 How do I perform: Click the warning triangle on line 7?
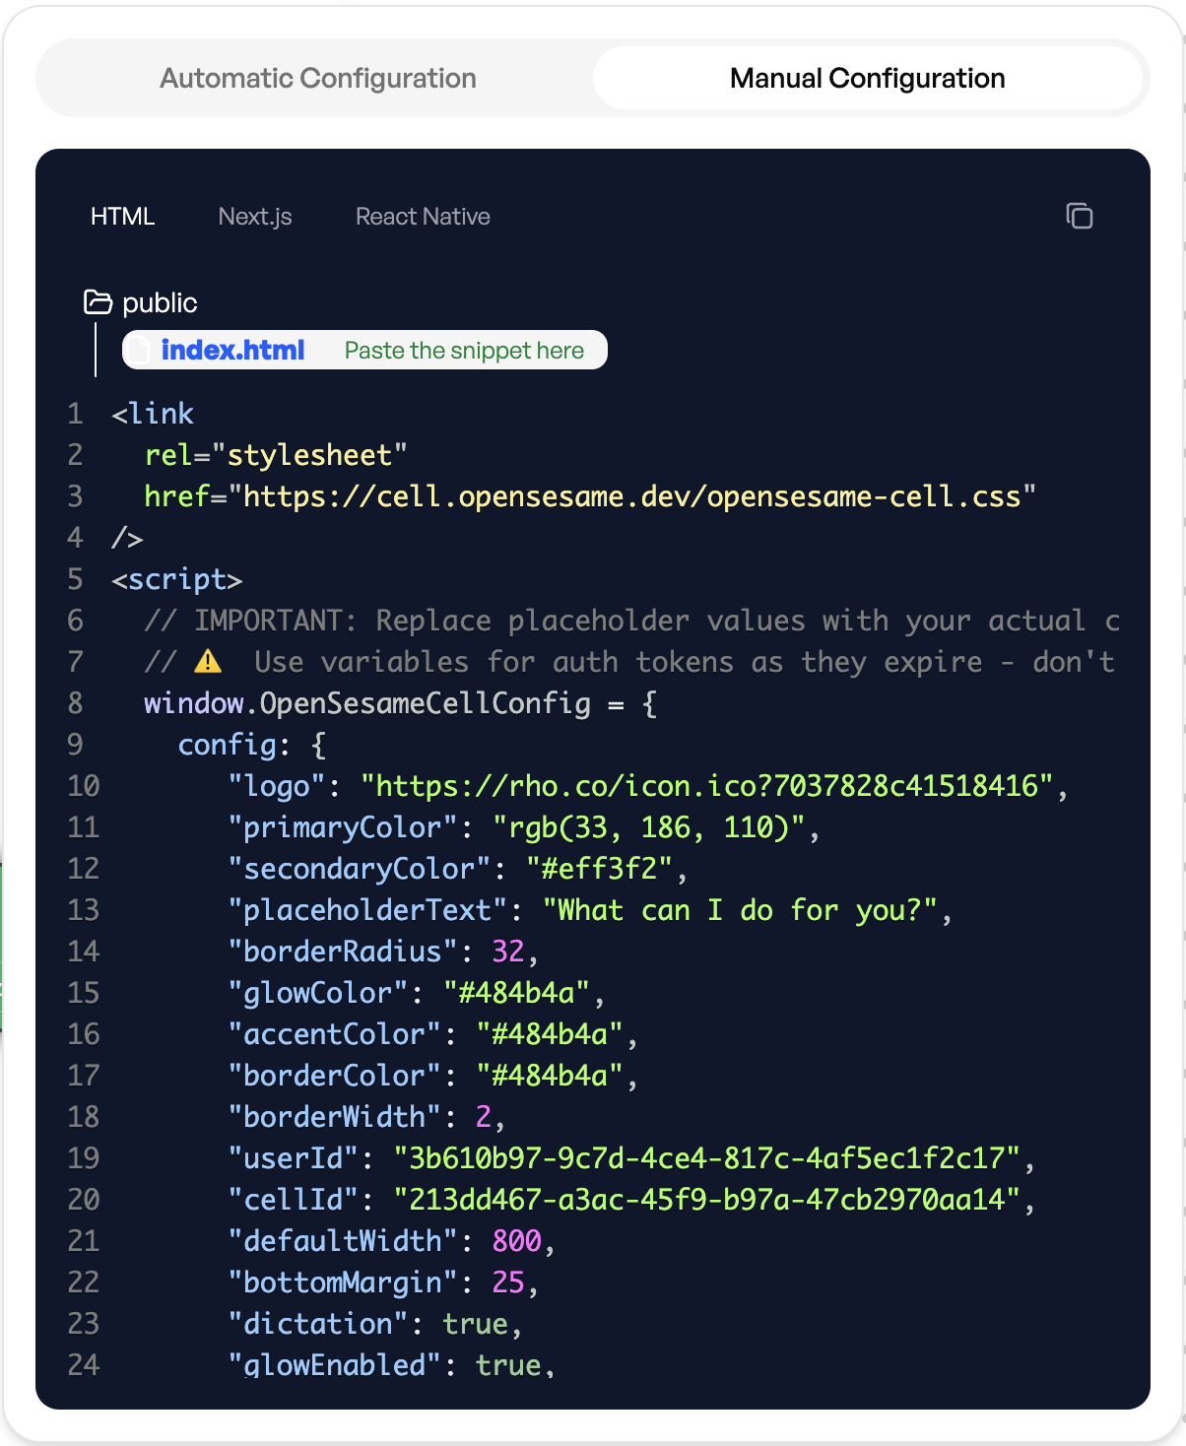[207, 661]
